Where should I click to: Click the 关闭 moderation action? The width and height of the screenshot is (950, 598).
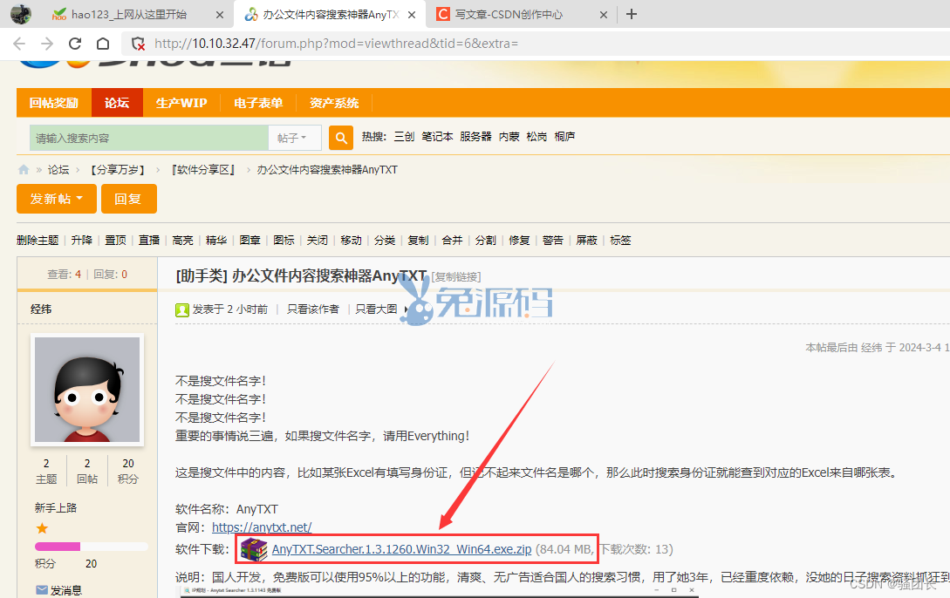318,241
